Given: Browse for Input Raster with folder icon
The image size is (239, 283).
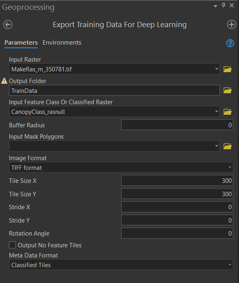Looking at the screenshot, I should [228, 69].
